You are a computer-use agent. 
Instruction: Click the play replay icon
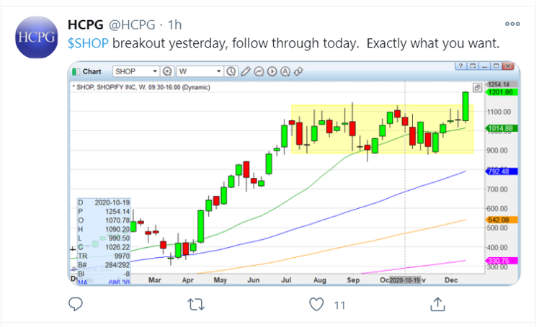coord(272,71)
